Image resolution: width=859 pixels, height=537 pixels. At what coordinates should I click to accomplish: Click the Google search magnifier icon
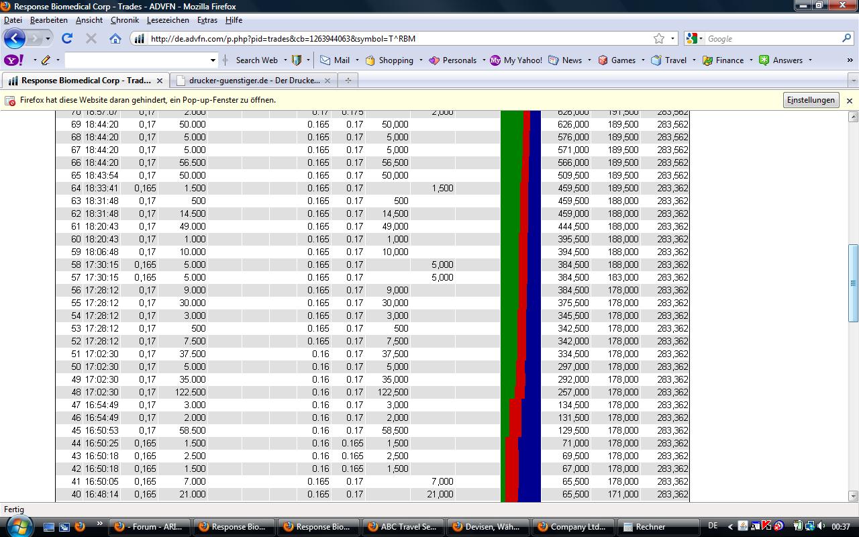pyautogui.click(x=846, y=39)
